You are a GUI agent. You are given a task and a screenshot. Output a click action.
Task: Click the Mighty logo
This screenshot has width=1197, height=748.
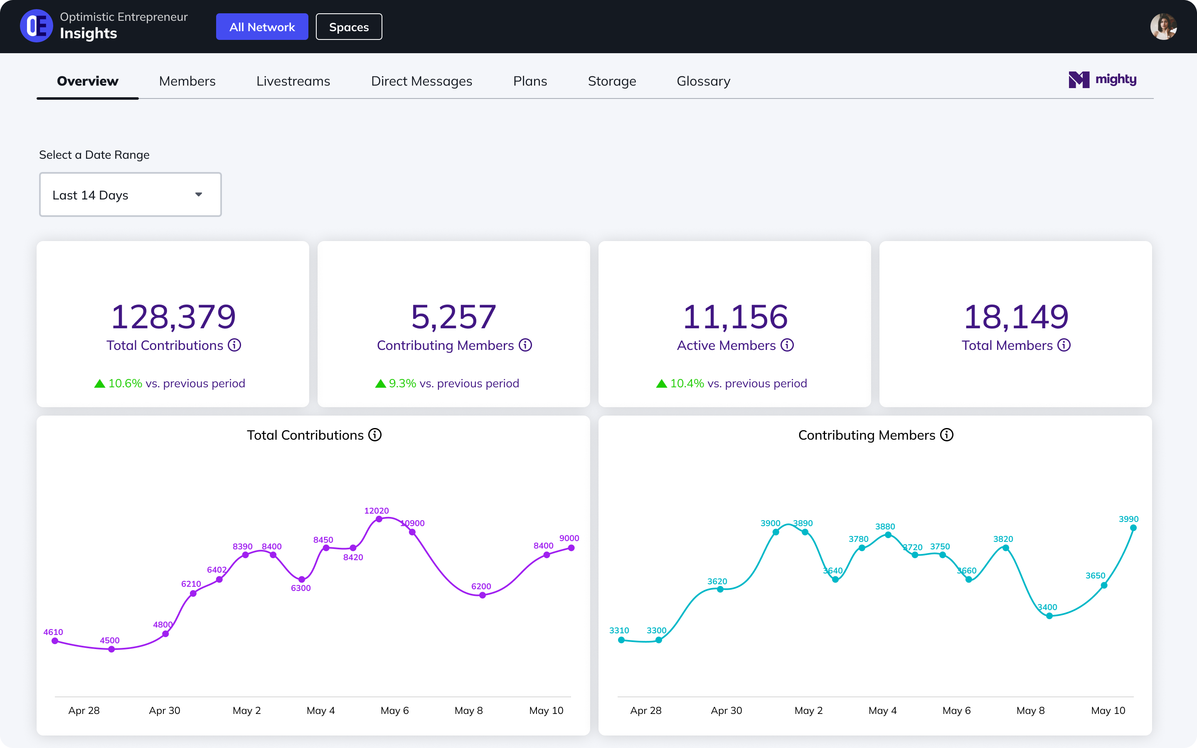tap(1102, 79)
